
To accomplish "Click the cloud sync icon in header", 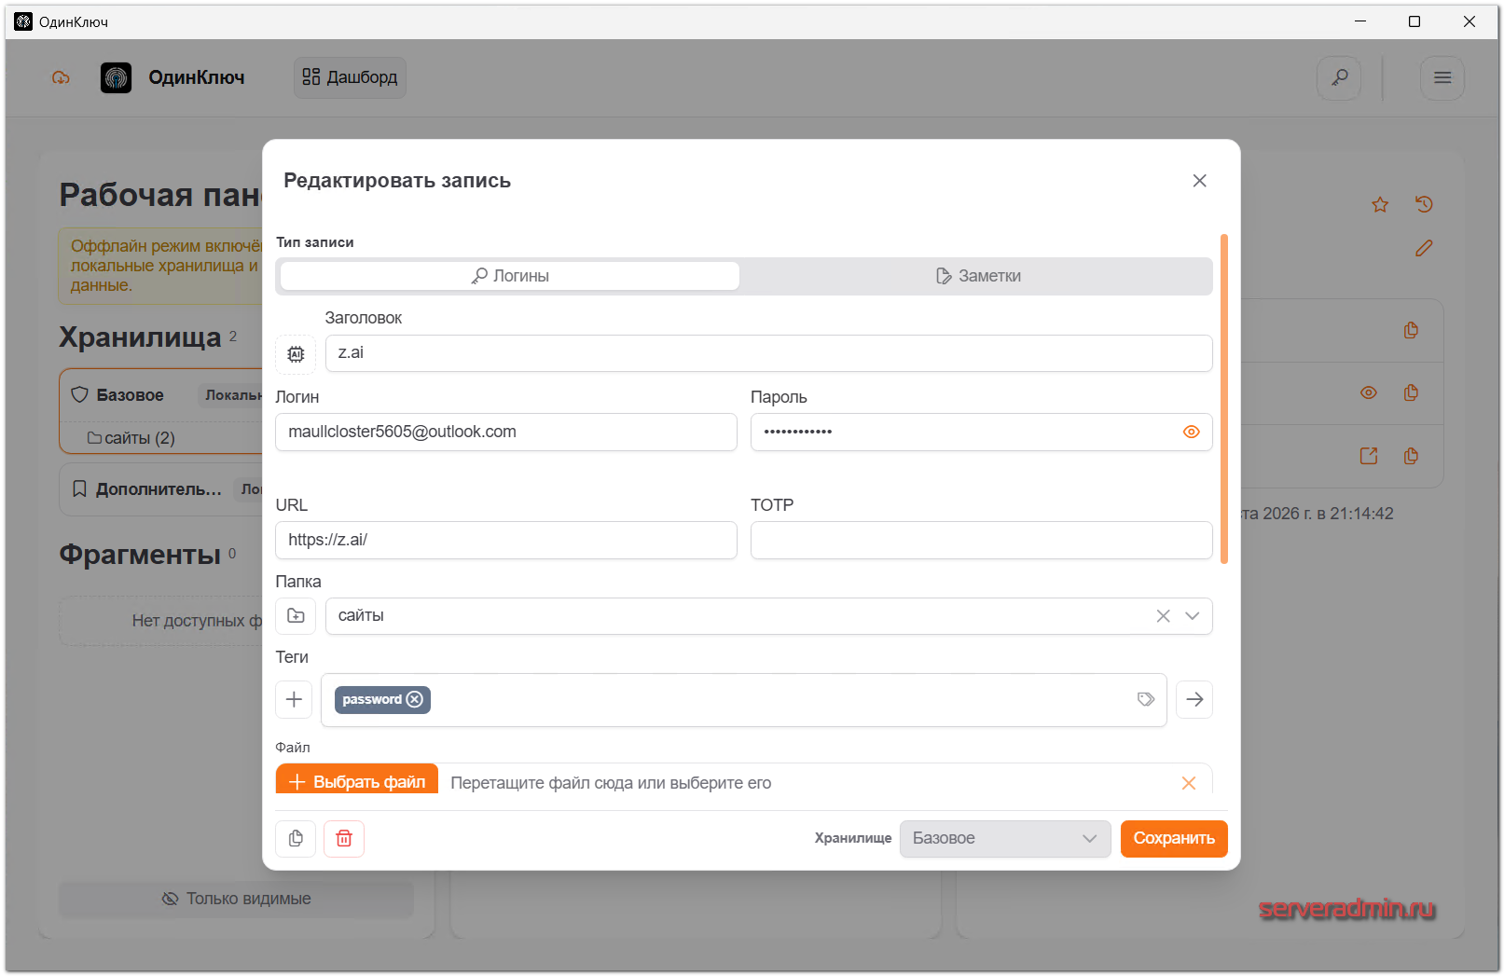I will click(x=61, y=77).
